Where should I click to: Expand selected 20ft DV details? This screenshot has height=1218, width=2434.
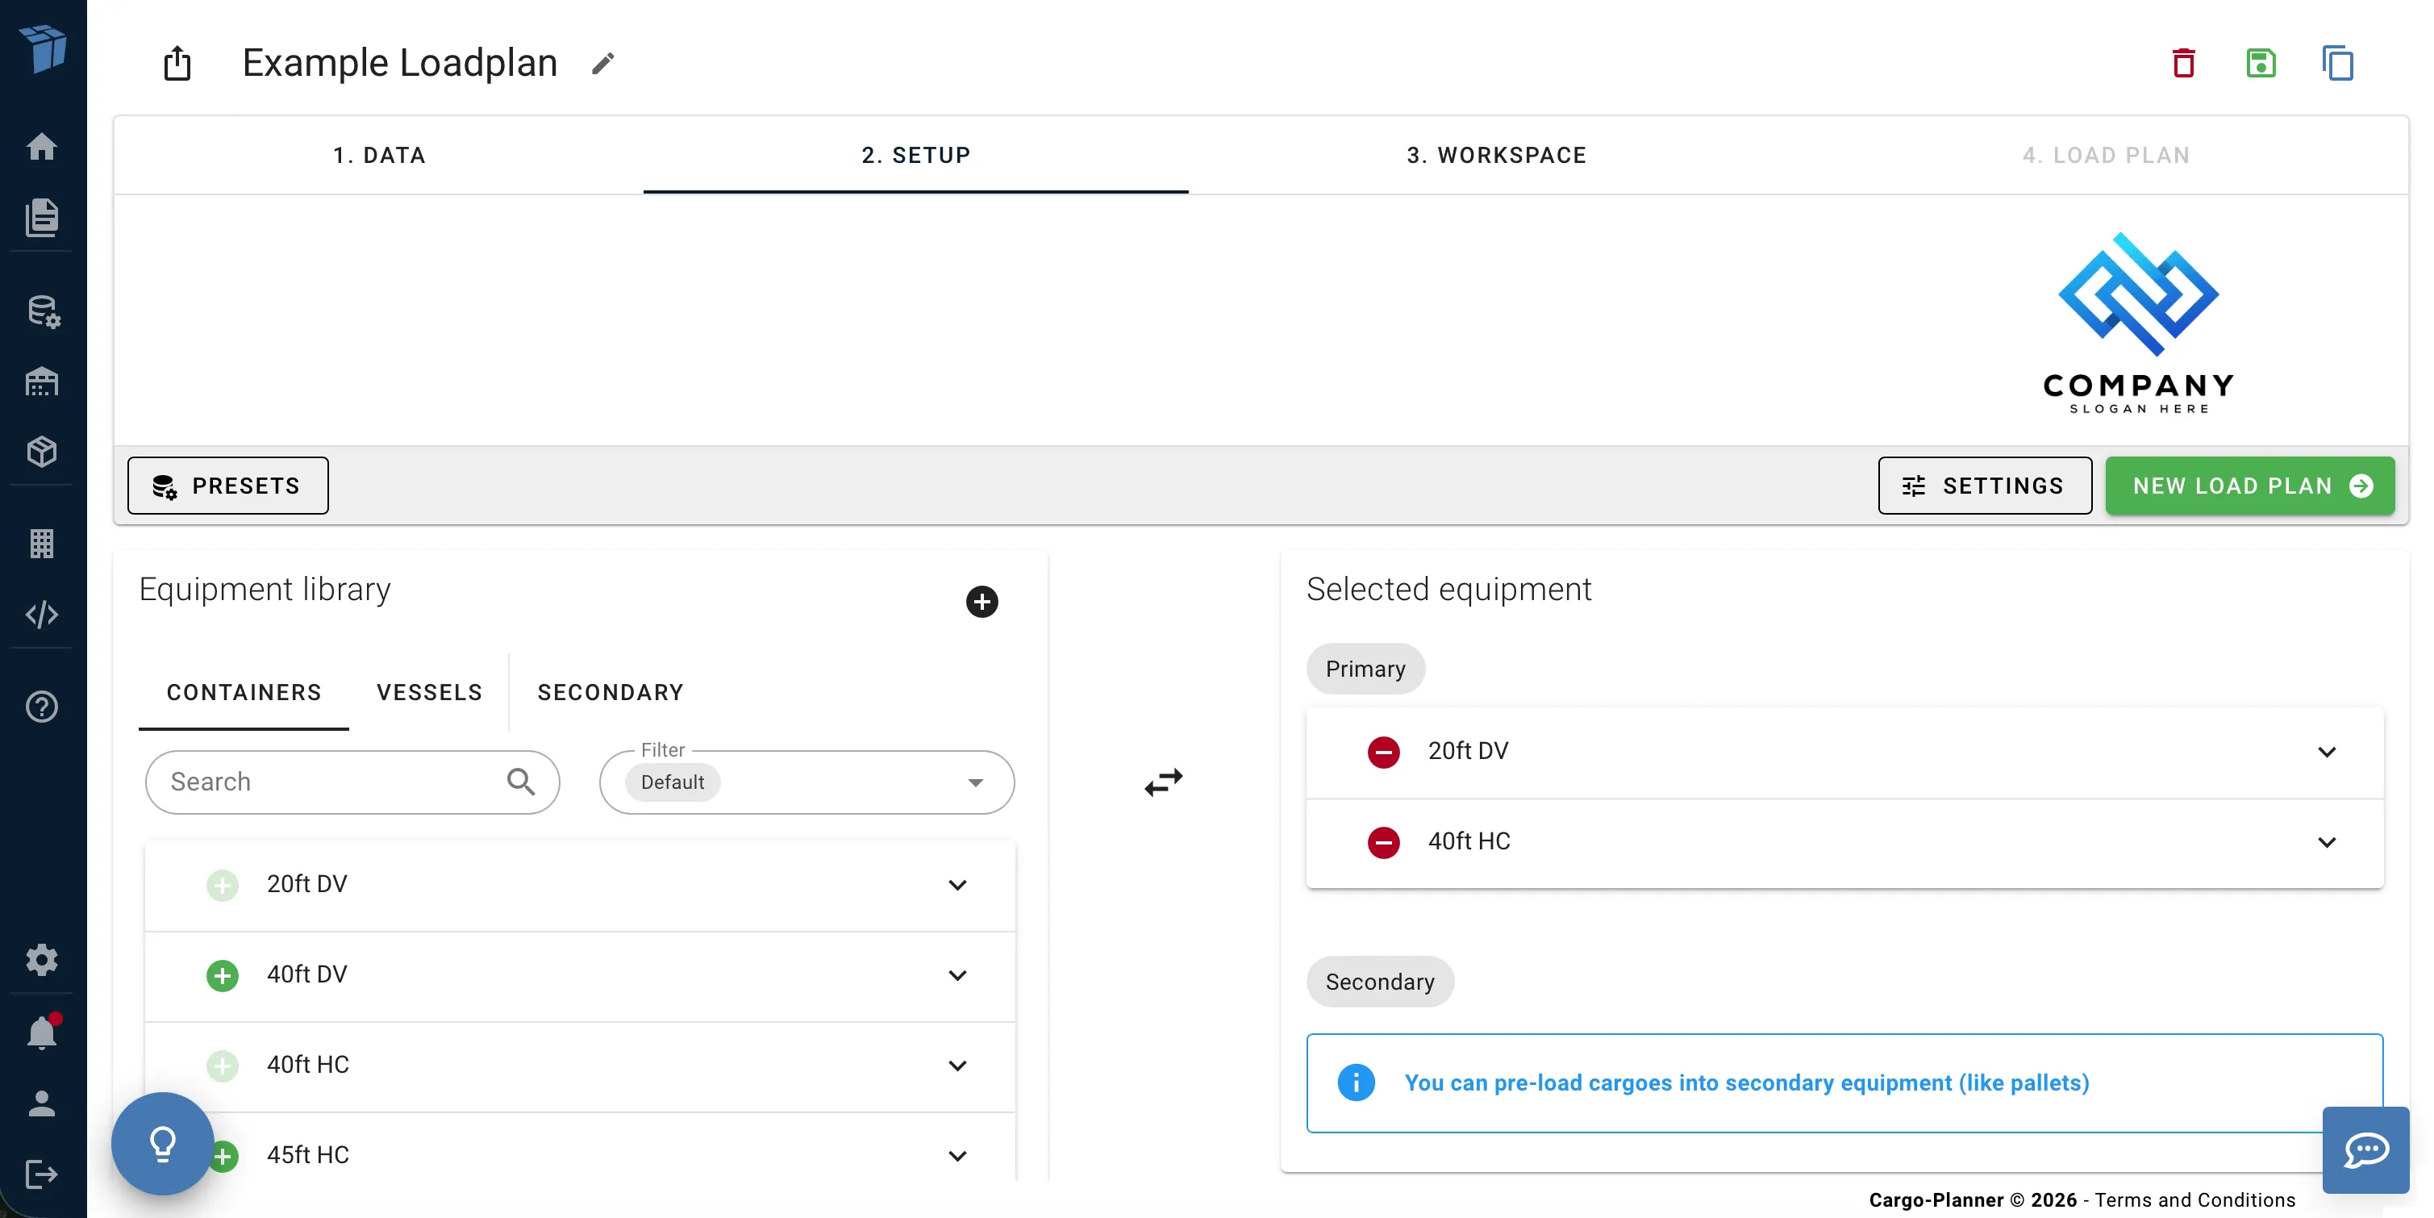pos(2326,752)
